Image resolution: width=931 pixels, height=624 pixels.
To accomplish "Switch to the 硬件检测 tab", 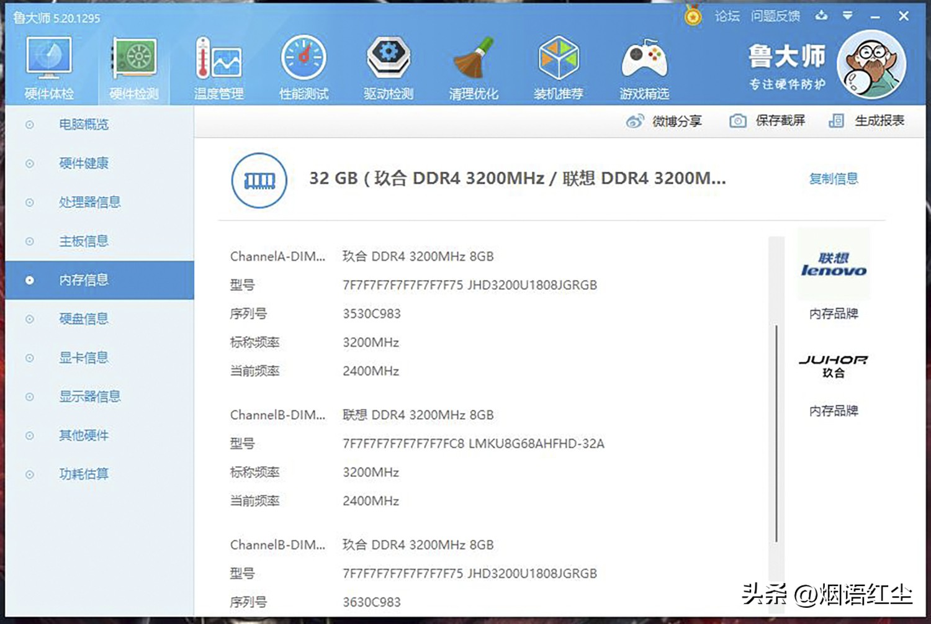I will click(134, 65).
